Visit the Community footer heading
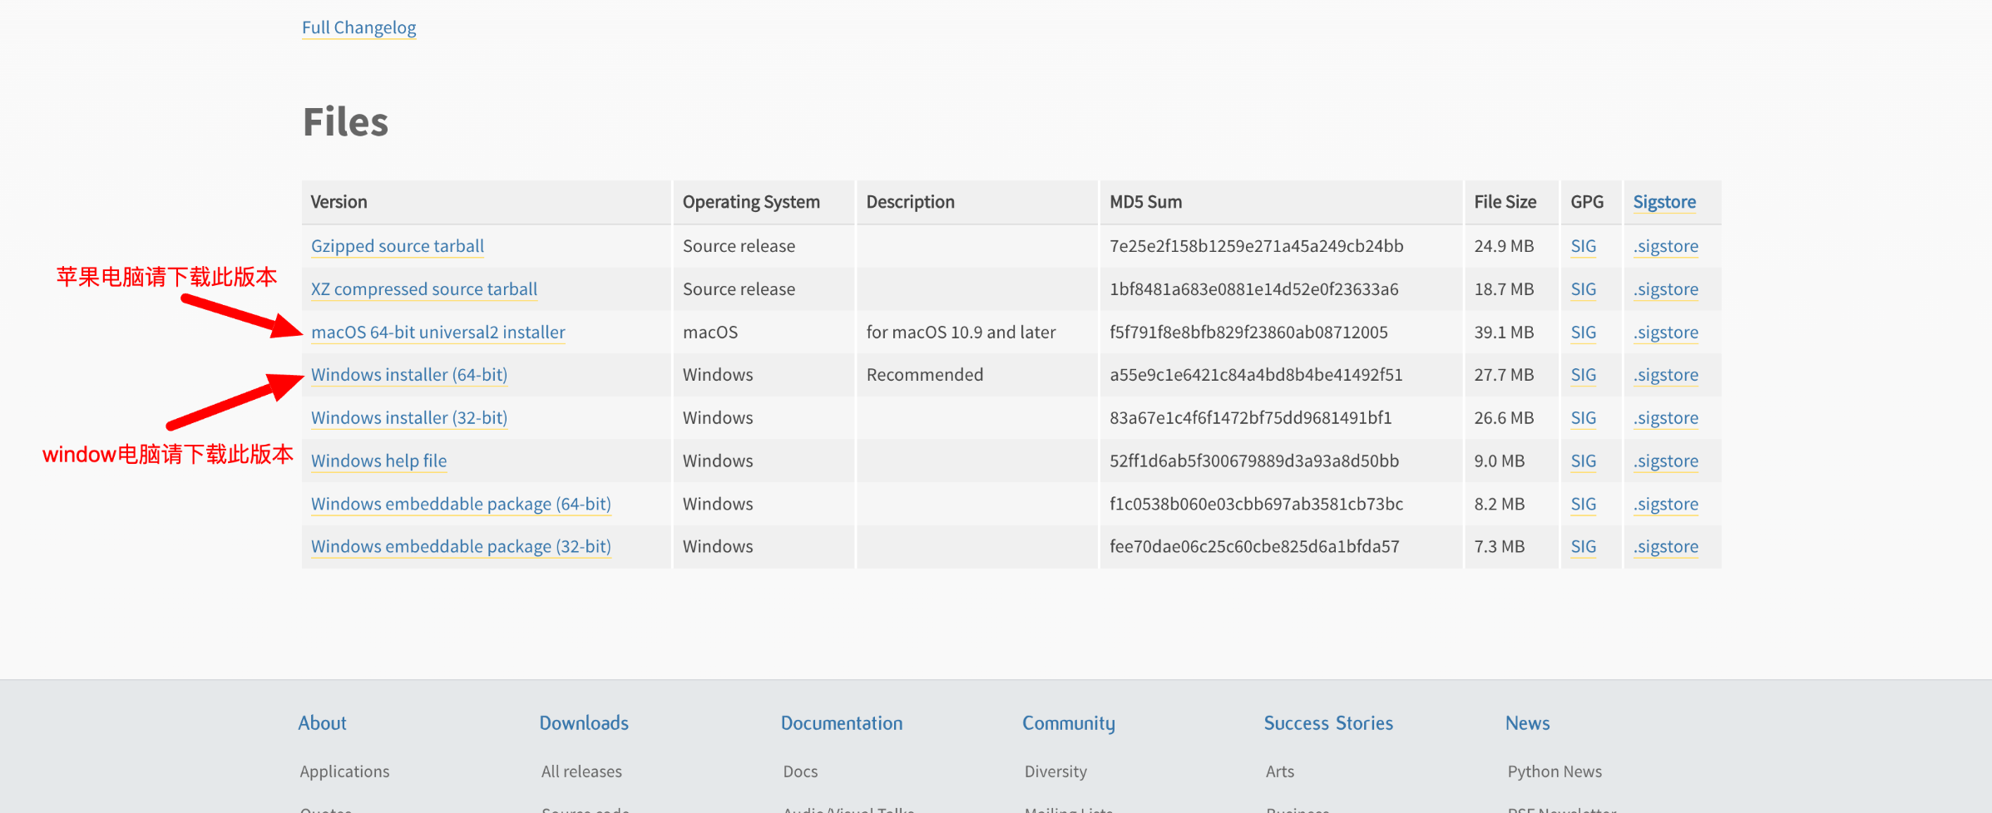This screenshot has height=813, width=1992. pyautogui.click(x=1068, y=723)
